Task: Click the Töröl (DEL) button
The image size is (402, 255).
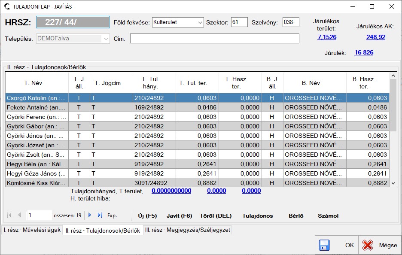Action: tap(215, 216)
